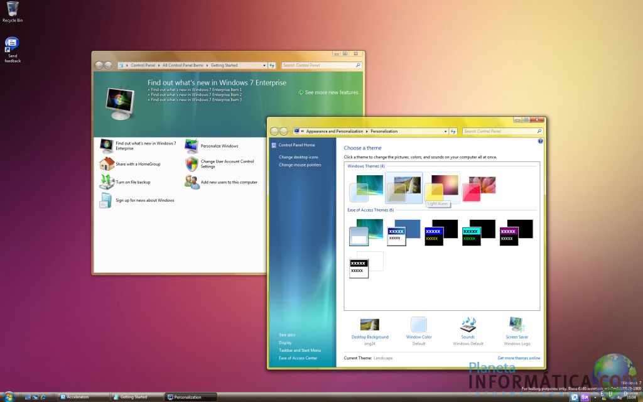The width and height of the screenshot is (643, 402).
Task: Click the Screen Saver icon
Action: tap(517, 325)
